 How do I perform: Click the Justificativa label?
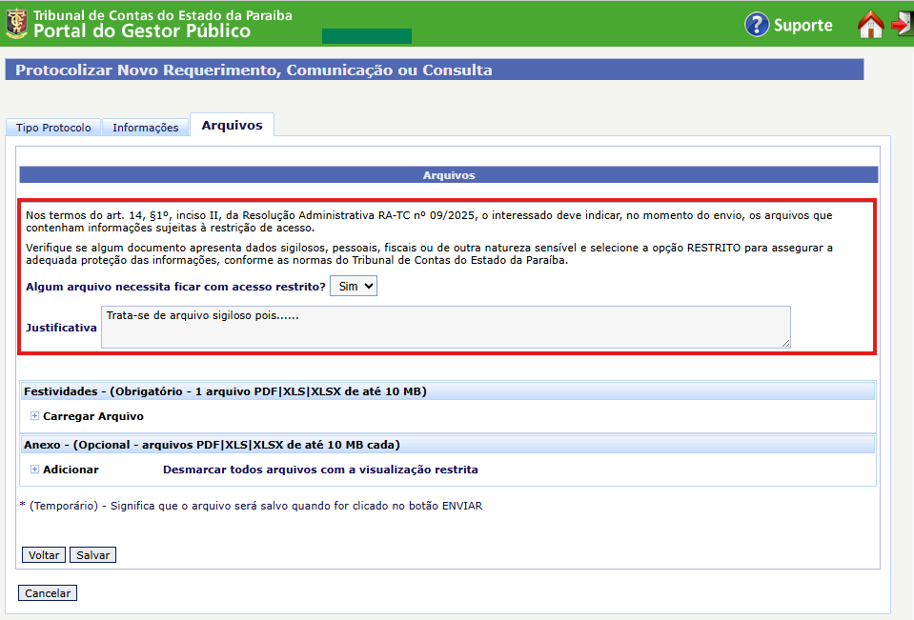[61, 328]
